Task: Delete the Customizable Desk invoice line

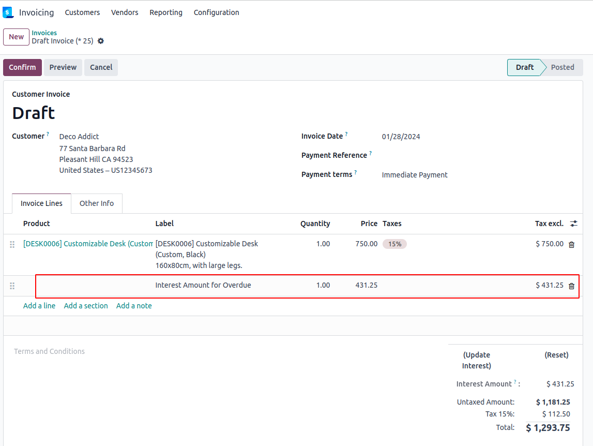Action: tap(571, 245)
